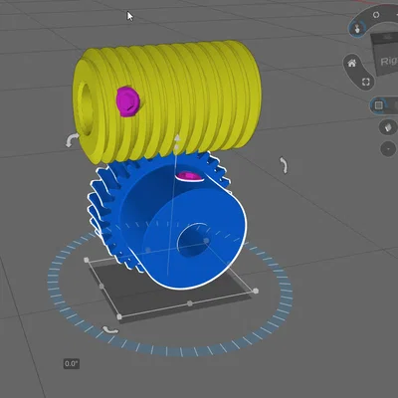Reset to home view
This screenshot has width=398, height=398.
tap(352, 63)
